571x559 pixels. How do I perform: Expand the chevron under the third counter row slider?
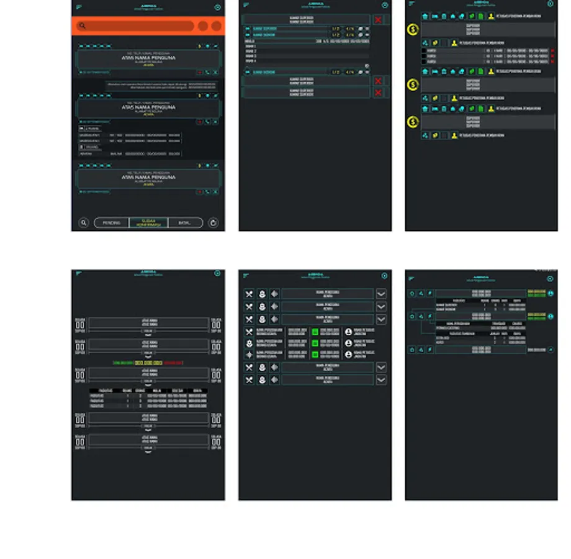(148, 385)
